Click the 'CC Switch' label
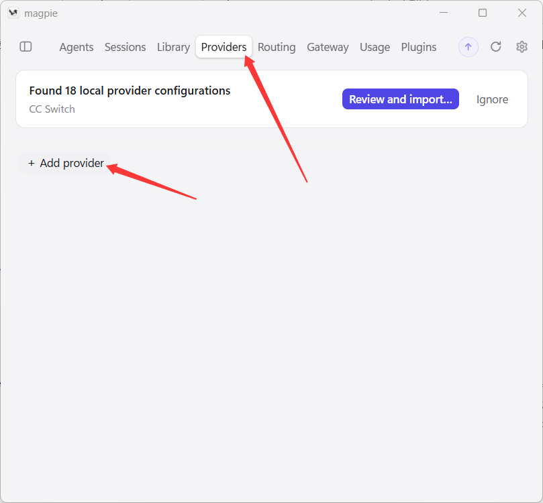The image size is (543, 503). tap(52, 109)
